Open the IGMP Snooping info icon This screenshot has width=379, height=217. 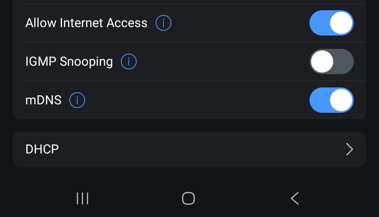tap(128, 62)
